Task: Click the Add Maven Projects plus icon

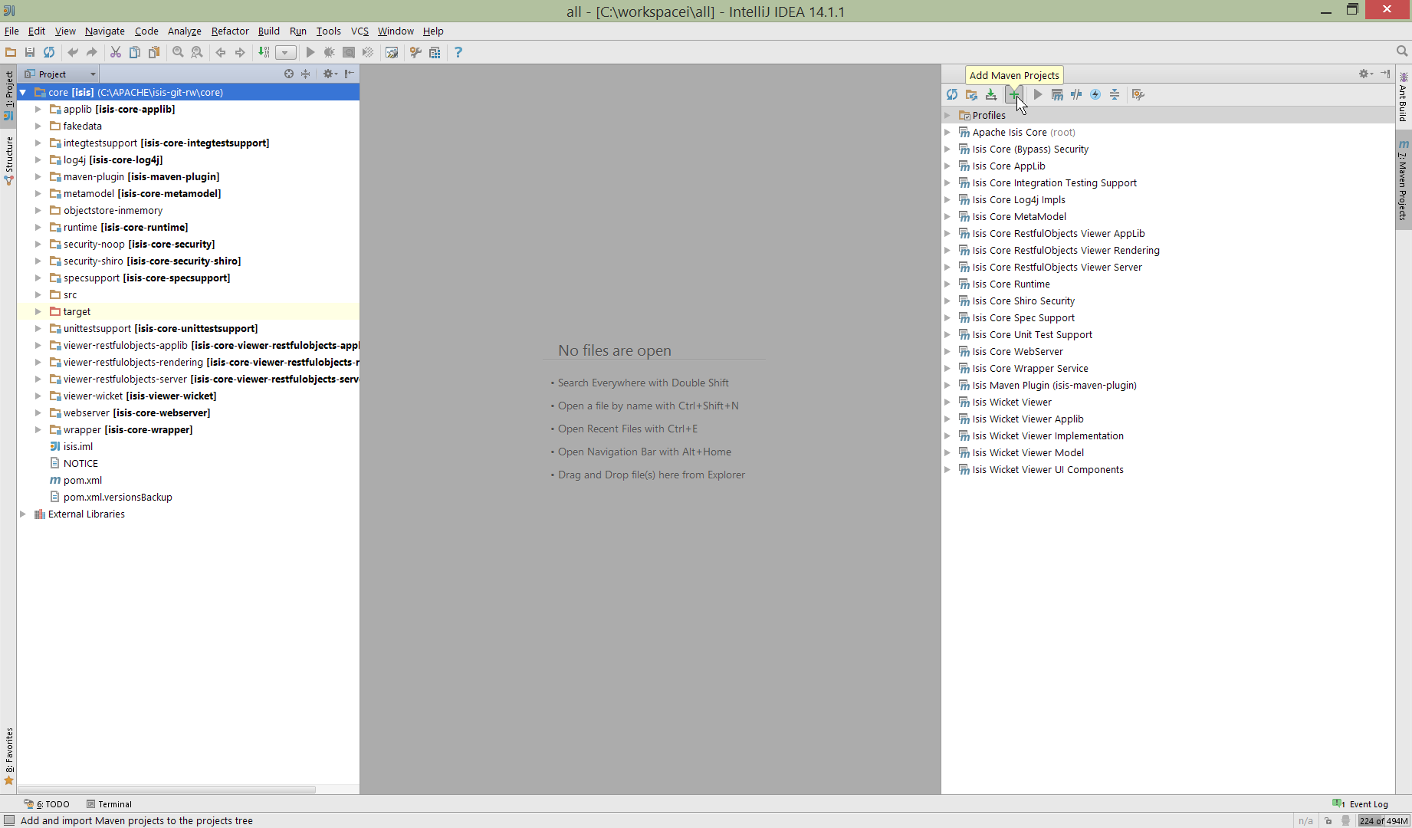Action: 1013,94
